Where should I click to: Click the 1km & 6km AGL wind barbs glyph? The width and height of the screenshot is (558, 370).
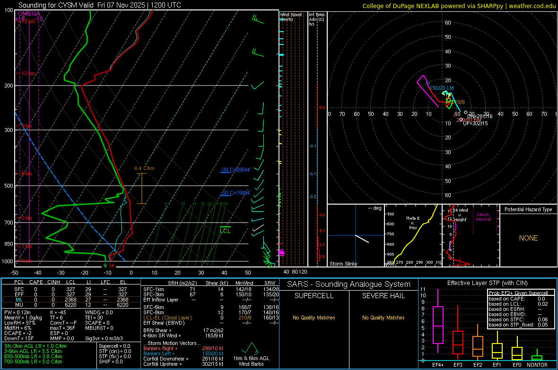(x=251, y=349)
